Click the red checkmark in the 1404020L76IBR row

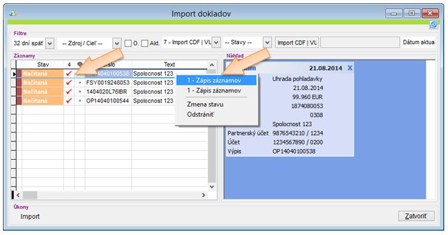[68, 92]
